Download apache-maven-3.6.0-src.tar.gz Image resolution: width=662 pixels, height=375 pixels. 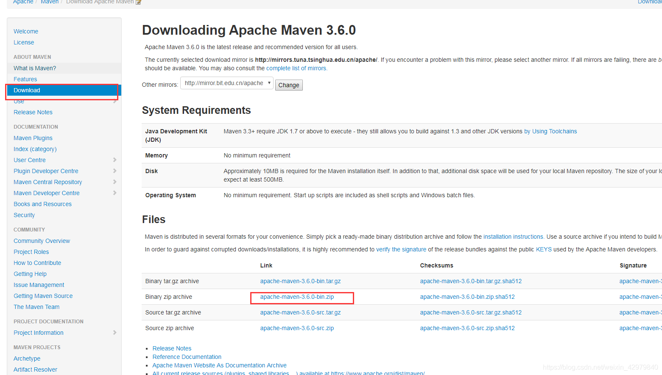pyautogui.click(x=300, y=312)
